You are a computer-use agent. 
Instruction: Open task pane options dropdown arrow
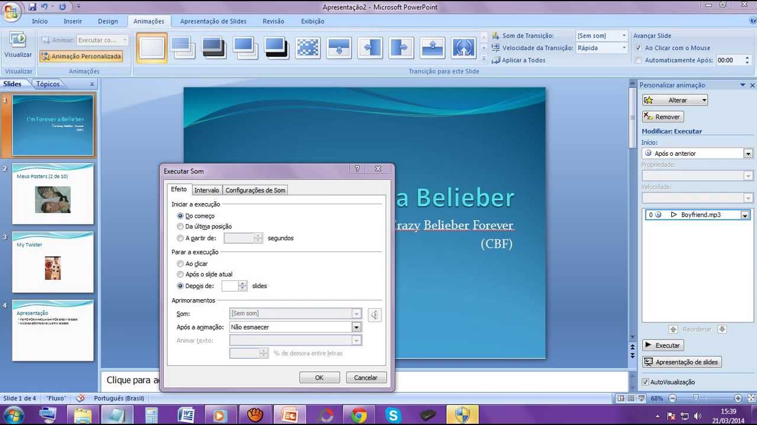743,85
